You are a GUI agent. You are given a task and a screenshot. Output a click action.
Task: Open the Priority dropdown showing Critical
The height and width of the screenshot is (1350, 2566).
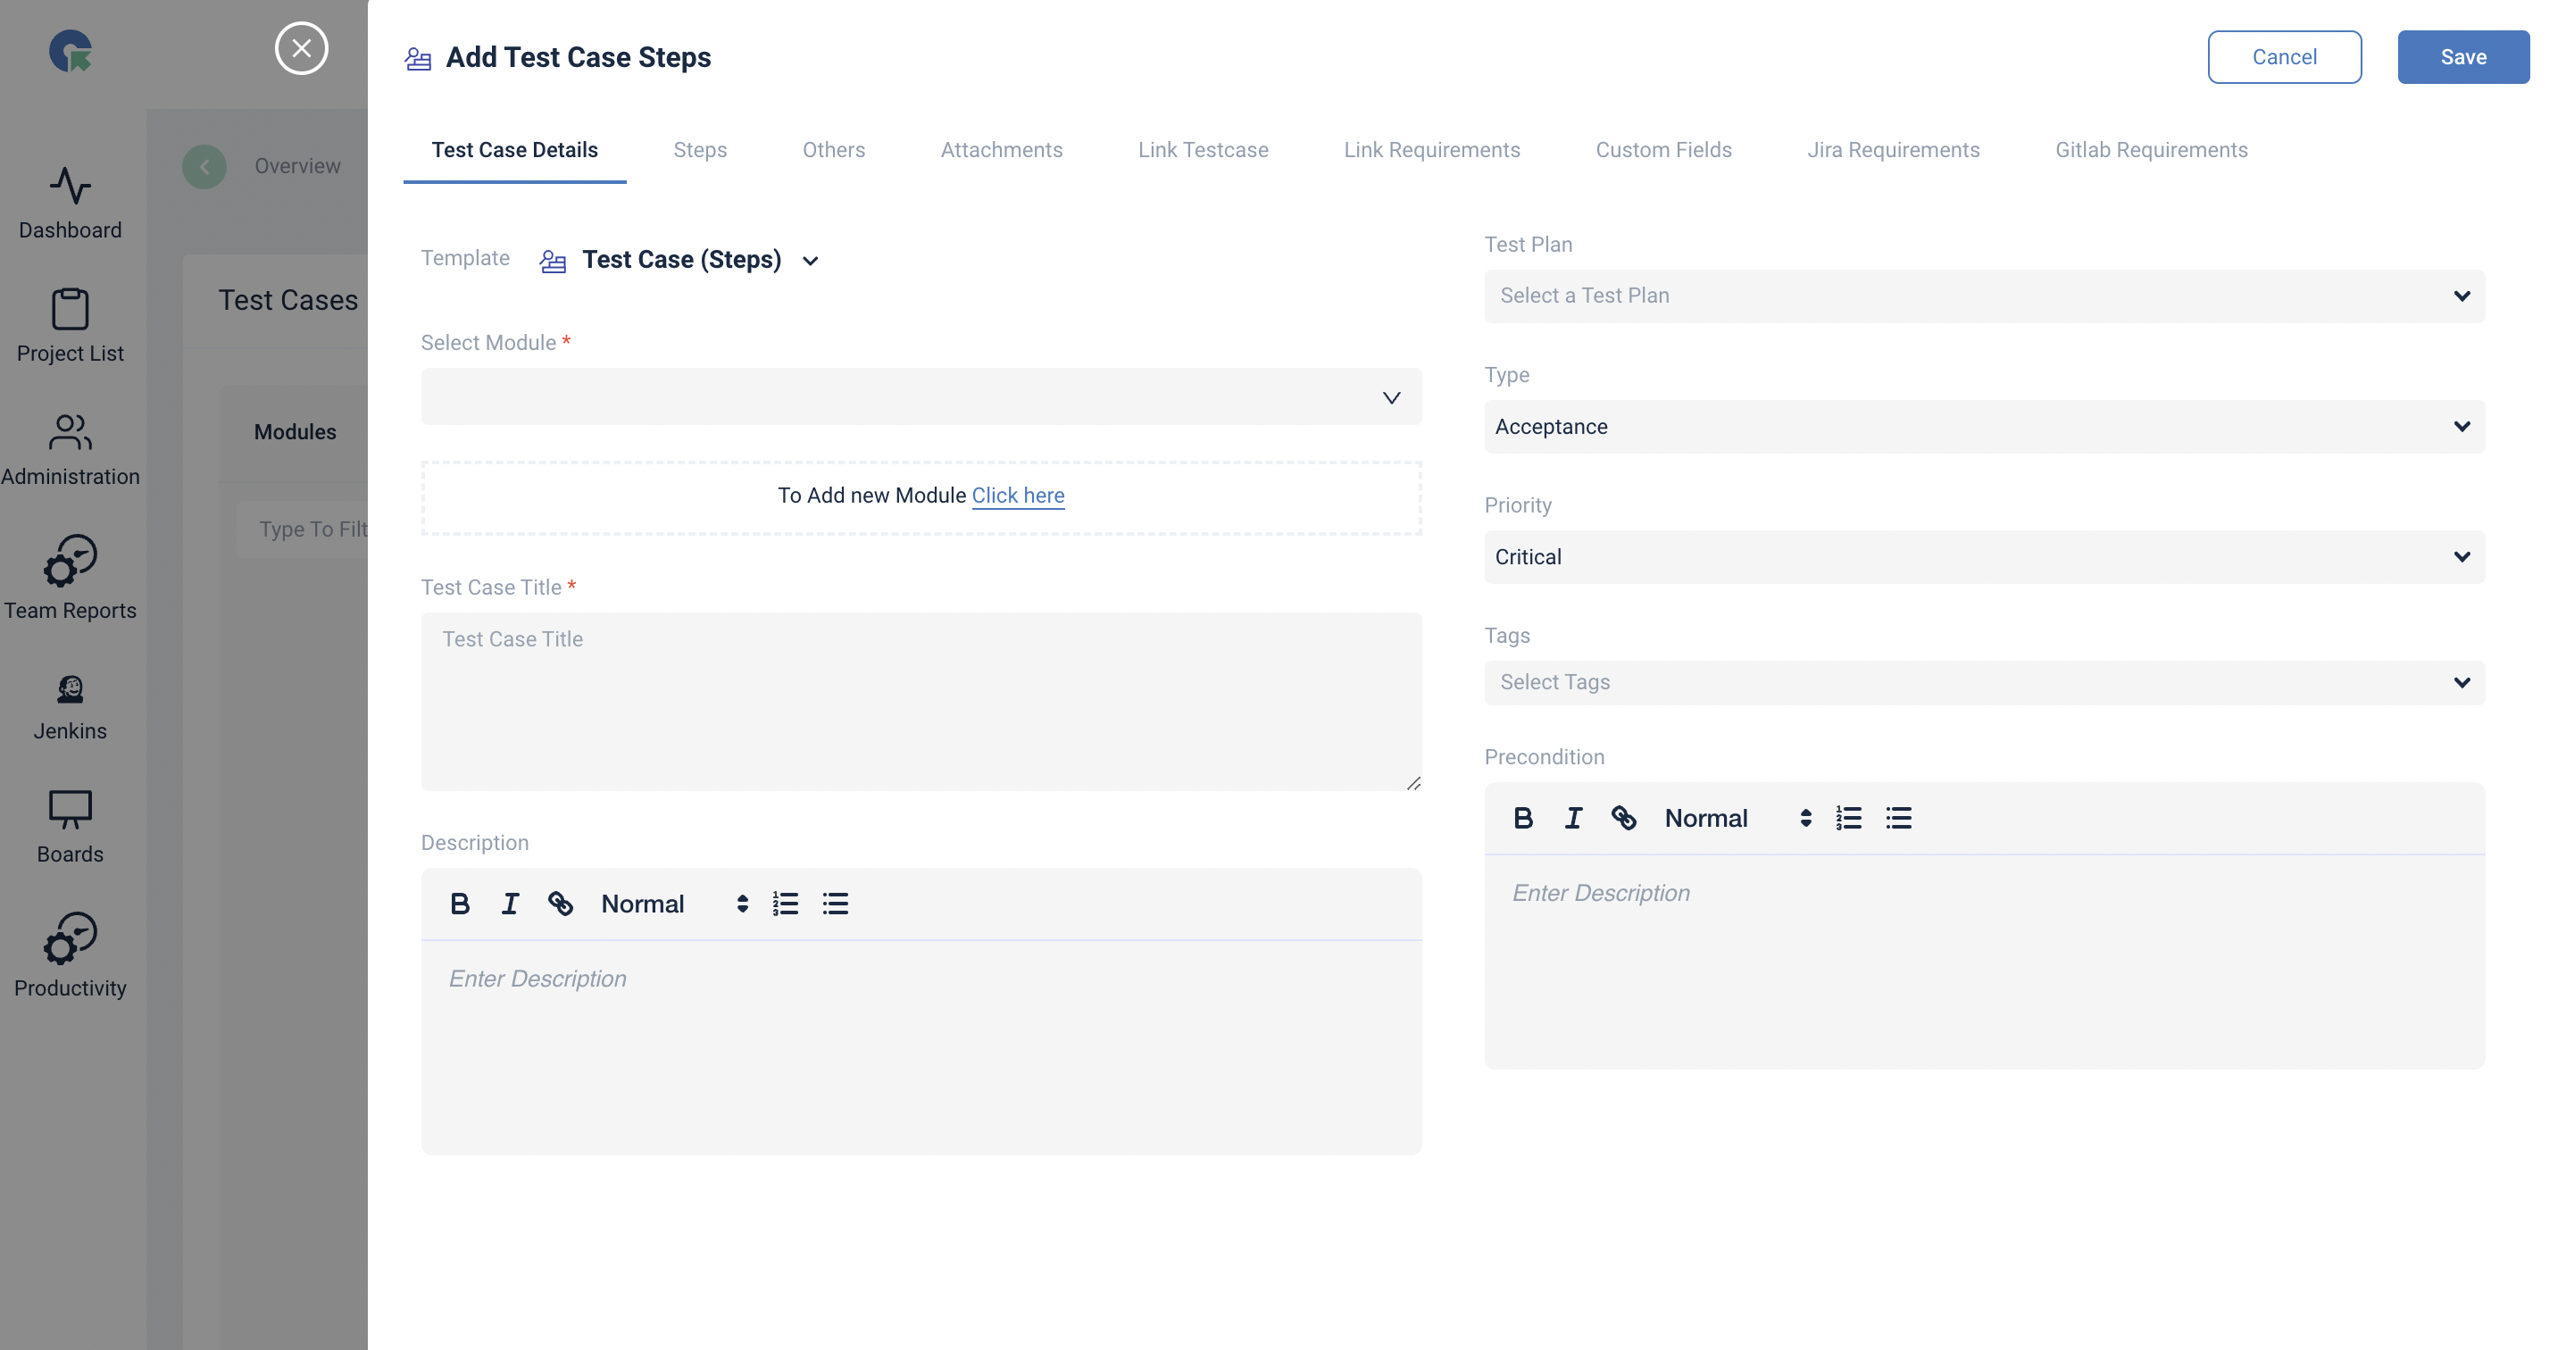tap(1983, 557)
